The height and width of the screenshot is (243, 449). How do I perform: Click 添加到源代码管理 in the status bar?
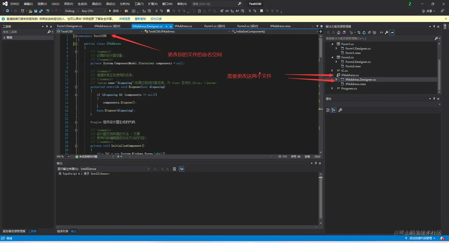click(420, 238)
